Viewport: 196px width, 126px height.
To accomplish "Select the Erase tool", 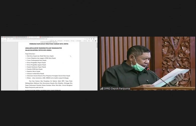I will (85, 41).
